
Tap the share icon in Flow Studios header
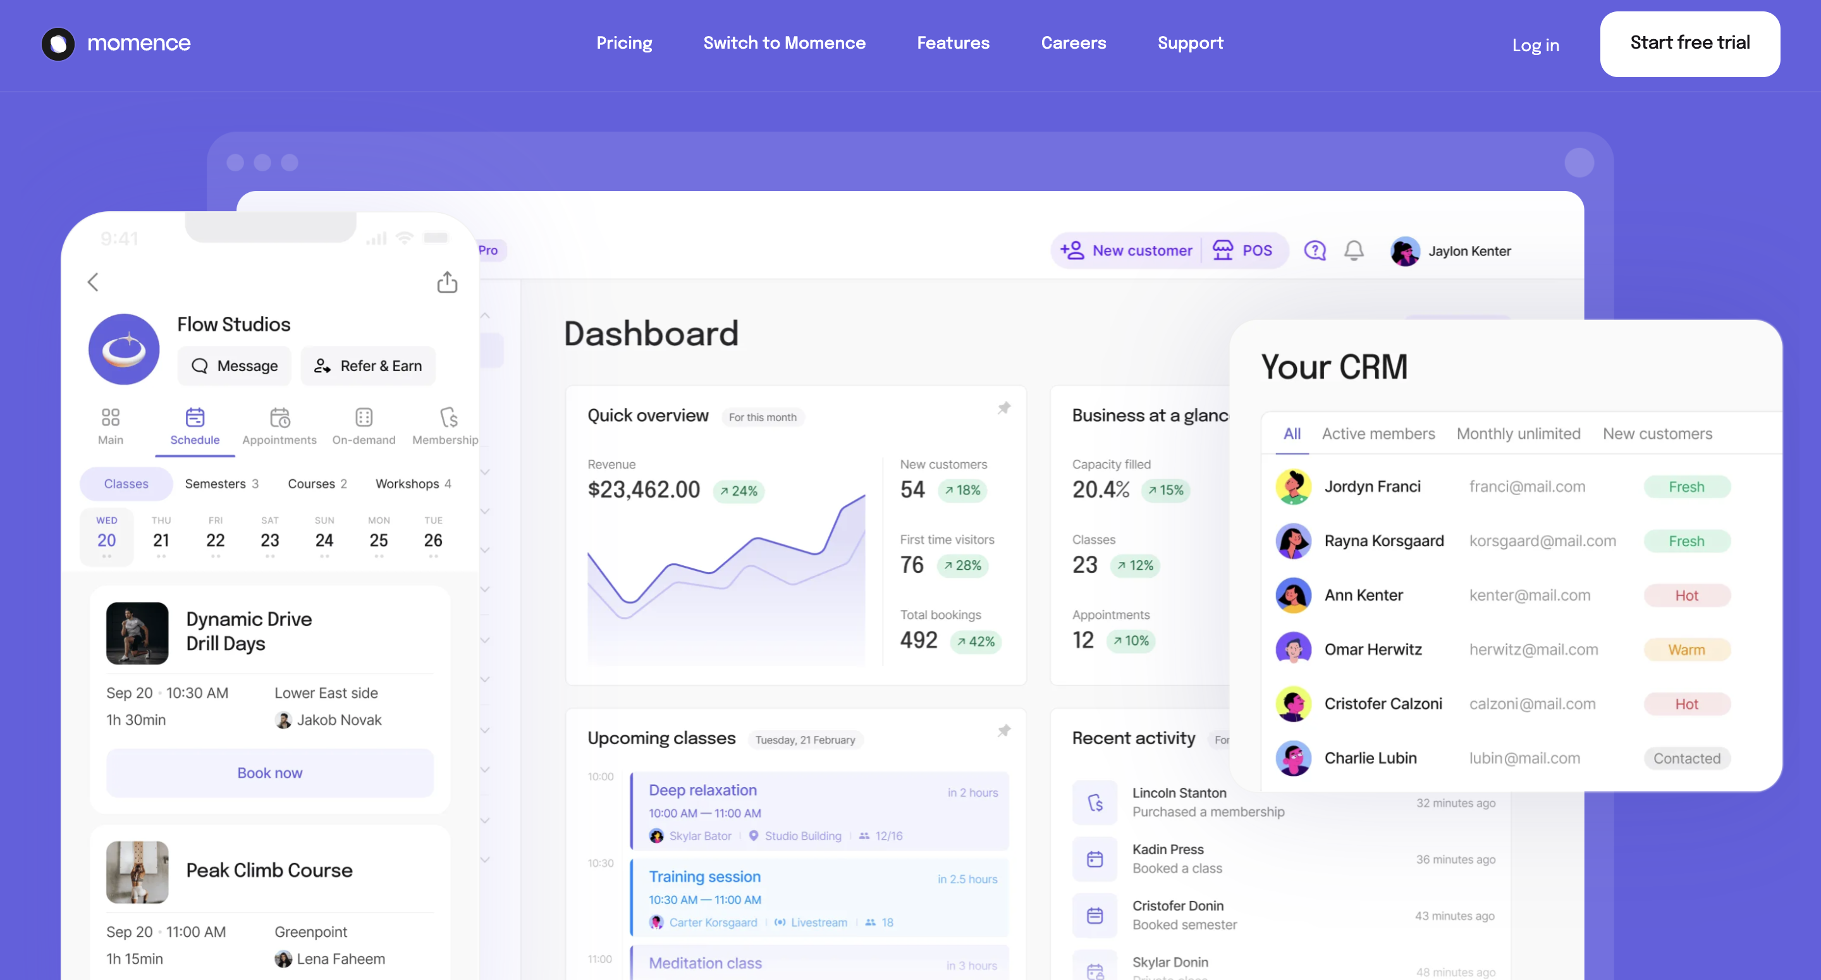pos(447,281)
